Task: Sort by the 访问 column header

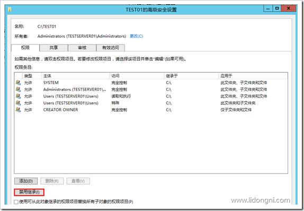Action: tap(137, 76)
